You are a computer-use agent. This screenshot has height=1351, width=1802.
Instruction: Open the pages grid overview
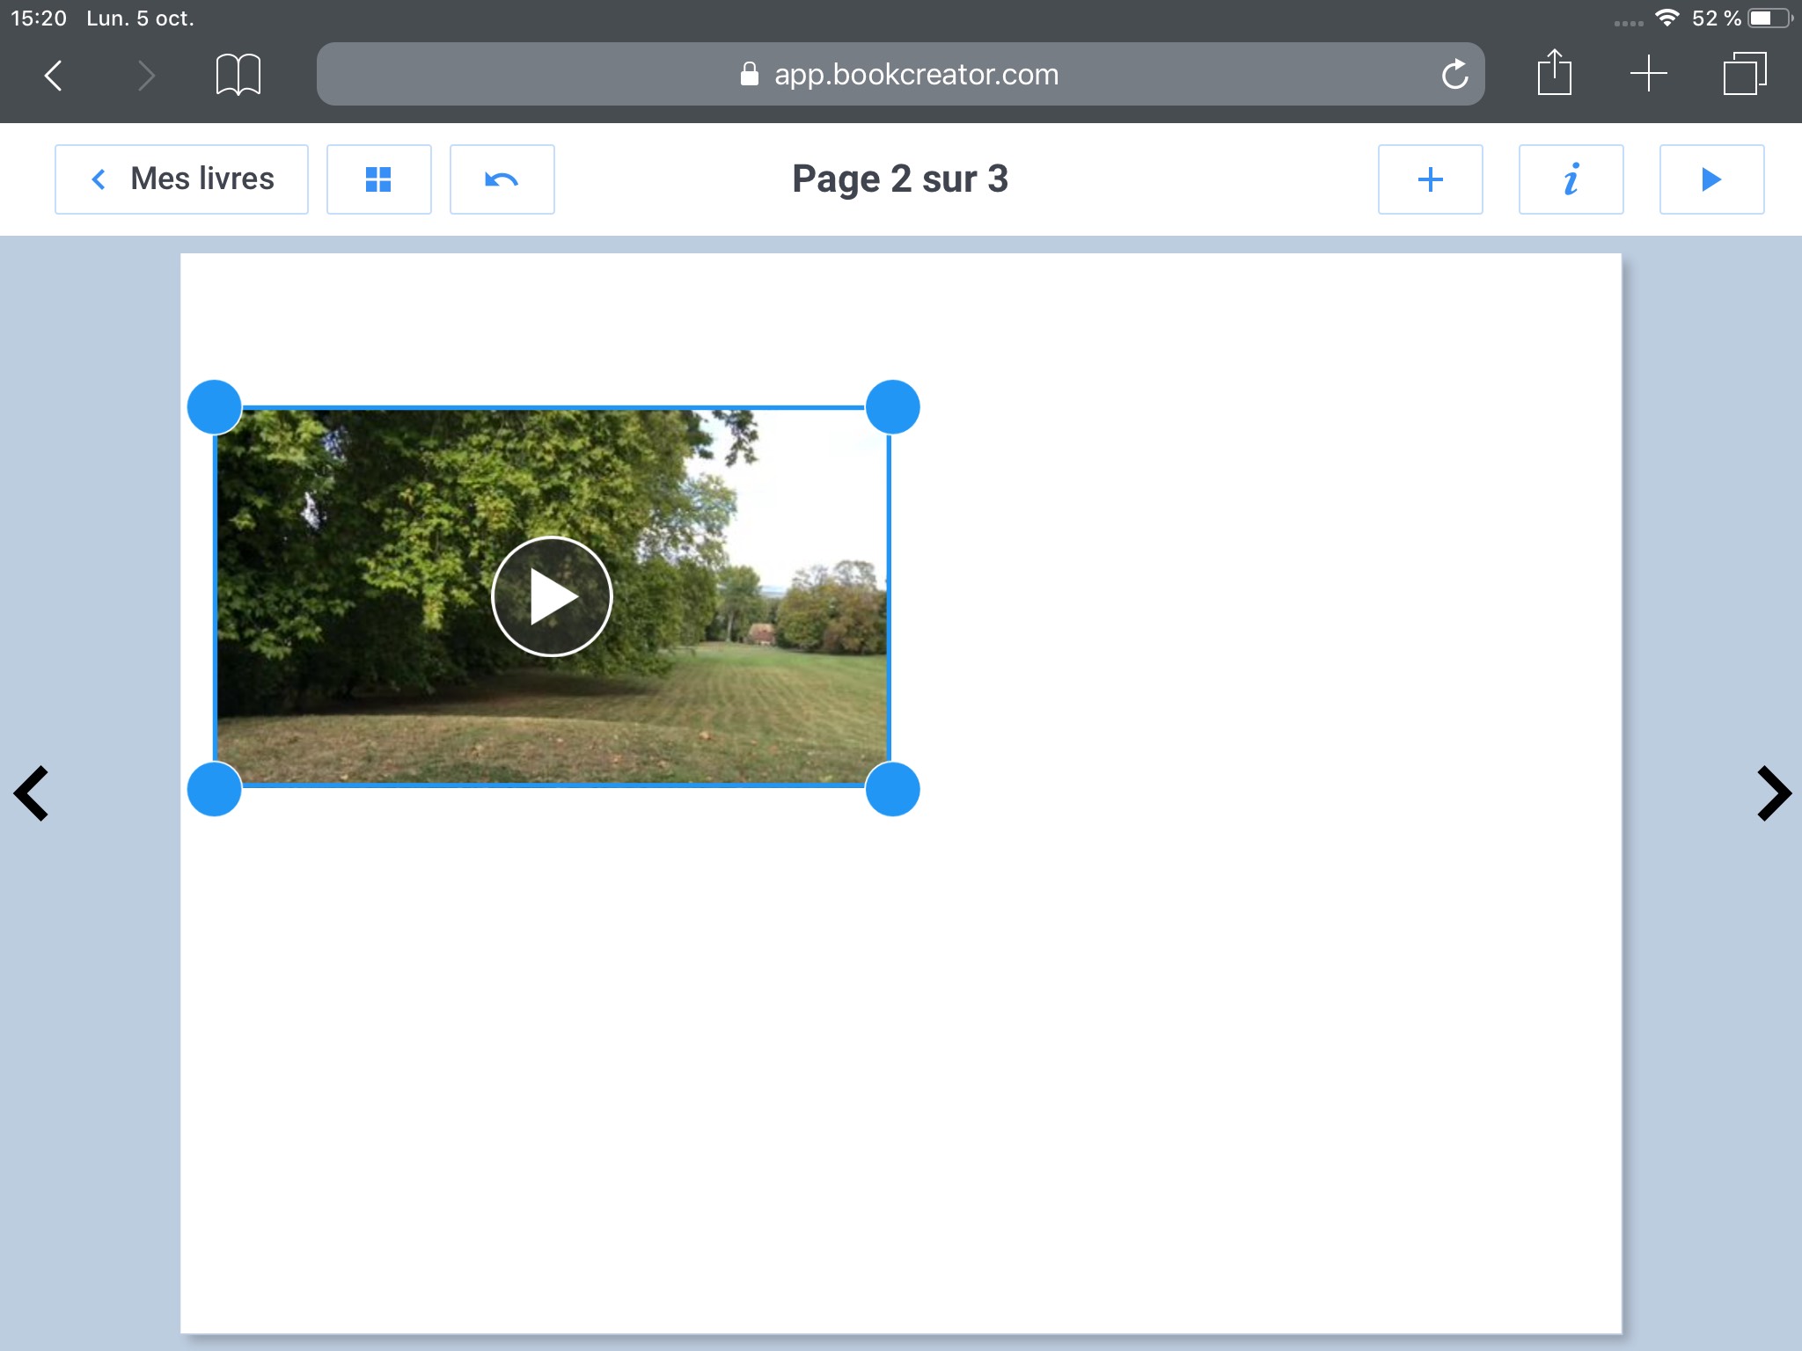point(378,179)
